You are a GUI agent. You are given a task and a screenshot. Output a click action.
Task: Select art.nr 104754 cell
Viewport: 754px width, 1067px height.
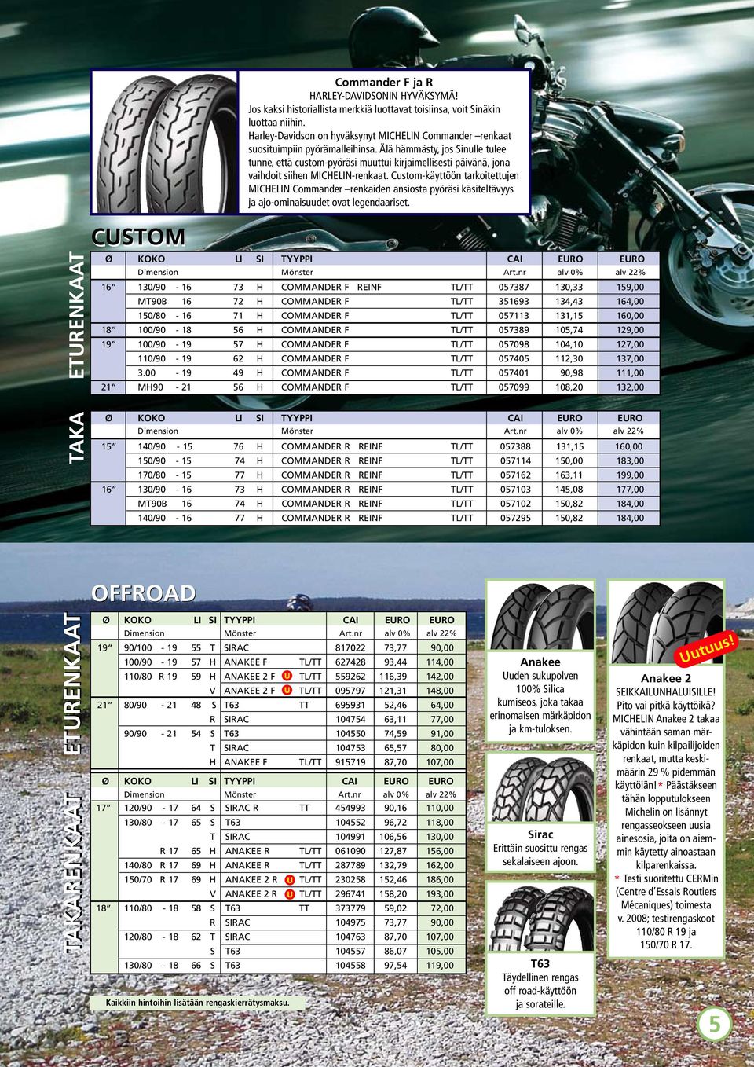pos(350,720)
